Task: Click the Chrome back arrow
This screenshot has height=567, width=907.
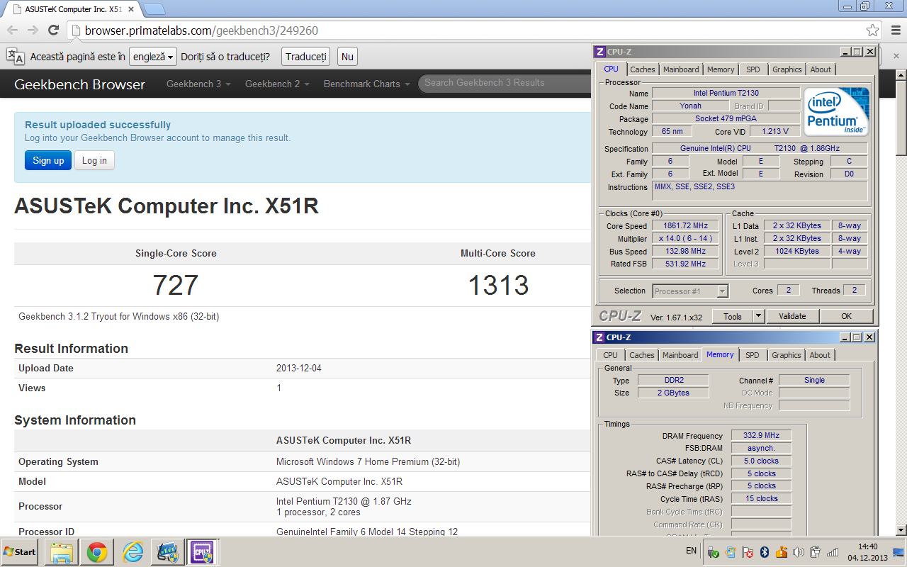Action: (12, 30)
